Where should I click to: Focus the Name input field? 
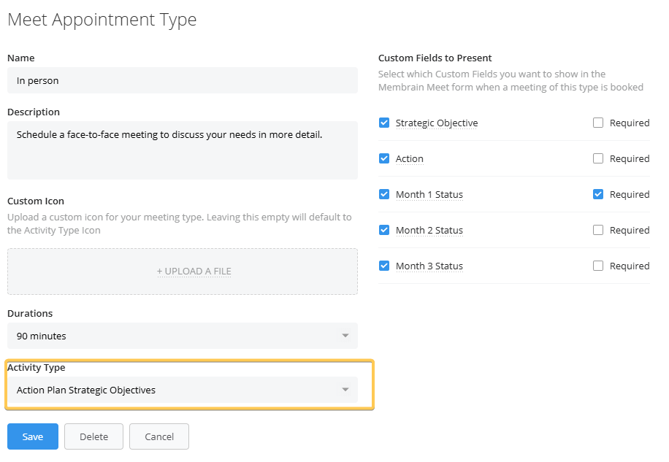pos(182,80)
